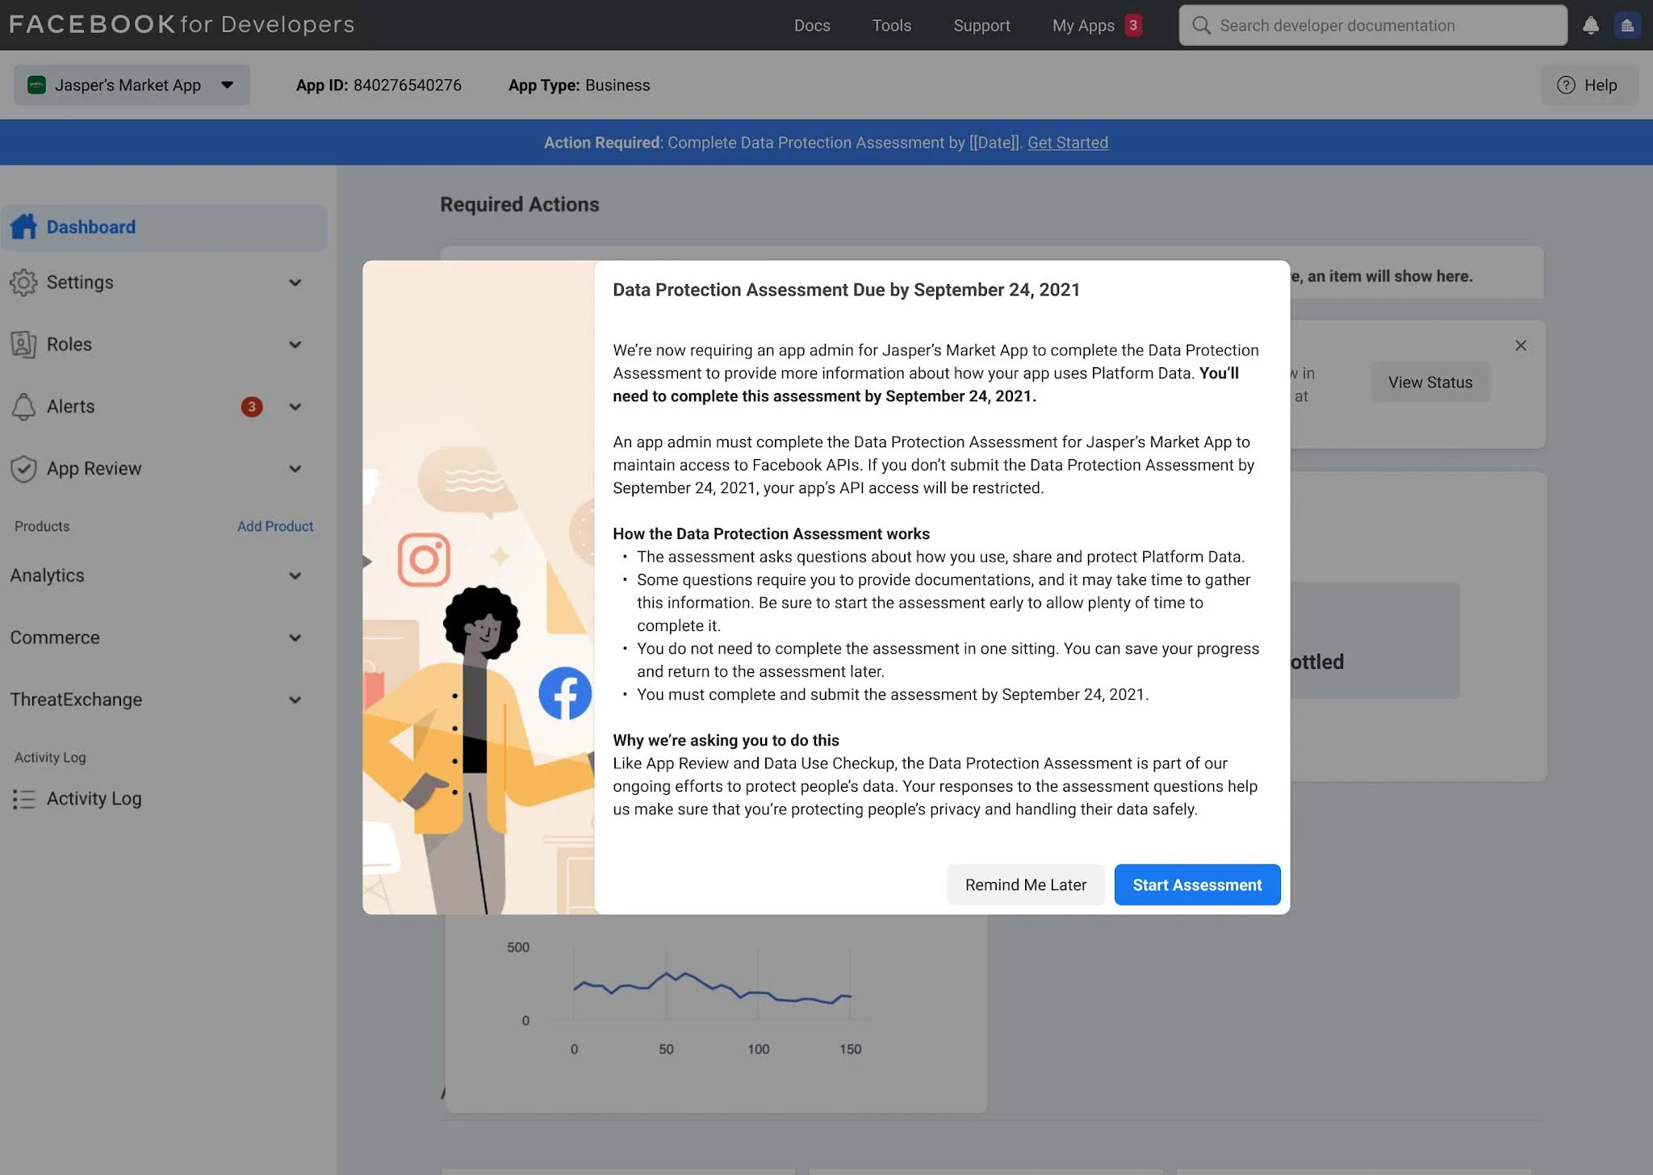Click the app profile icon top right
1653x1175 pixels.
(x=1628, y=25)
